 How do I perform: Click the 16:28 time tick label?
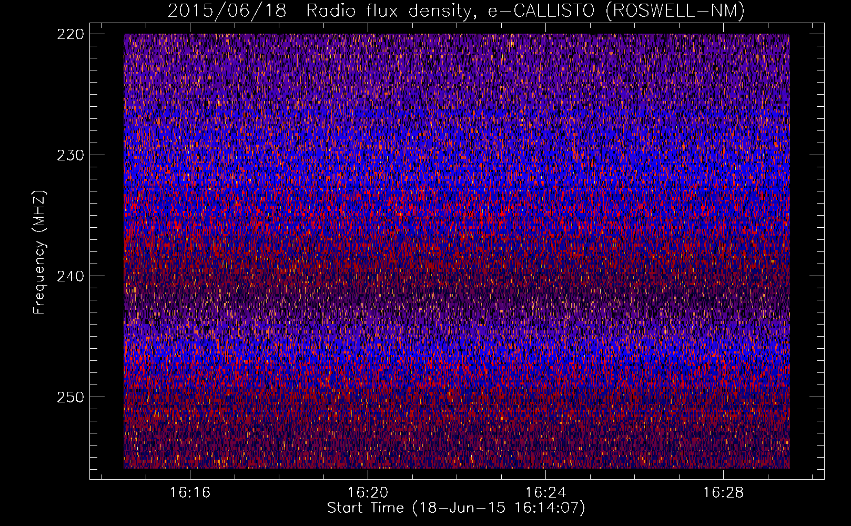(724, 493)
